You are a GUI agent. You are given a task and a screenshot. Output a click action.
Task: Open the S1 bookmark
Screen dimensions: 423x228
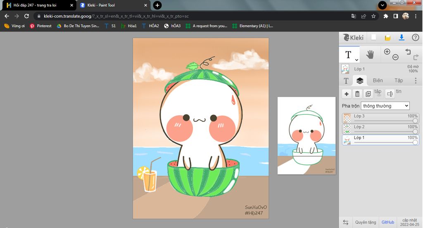coord(110,26)
